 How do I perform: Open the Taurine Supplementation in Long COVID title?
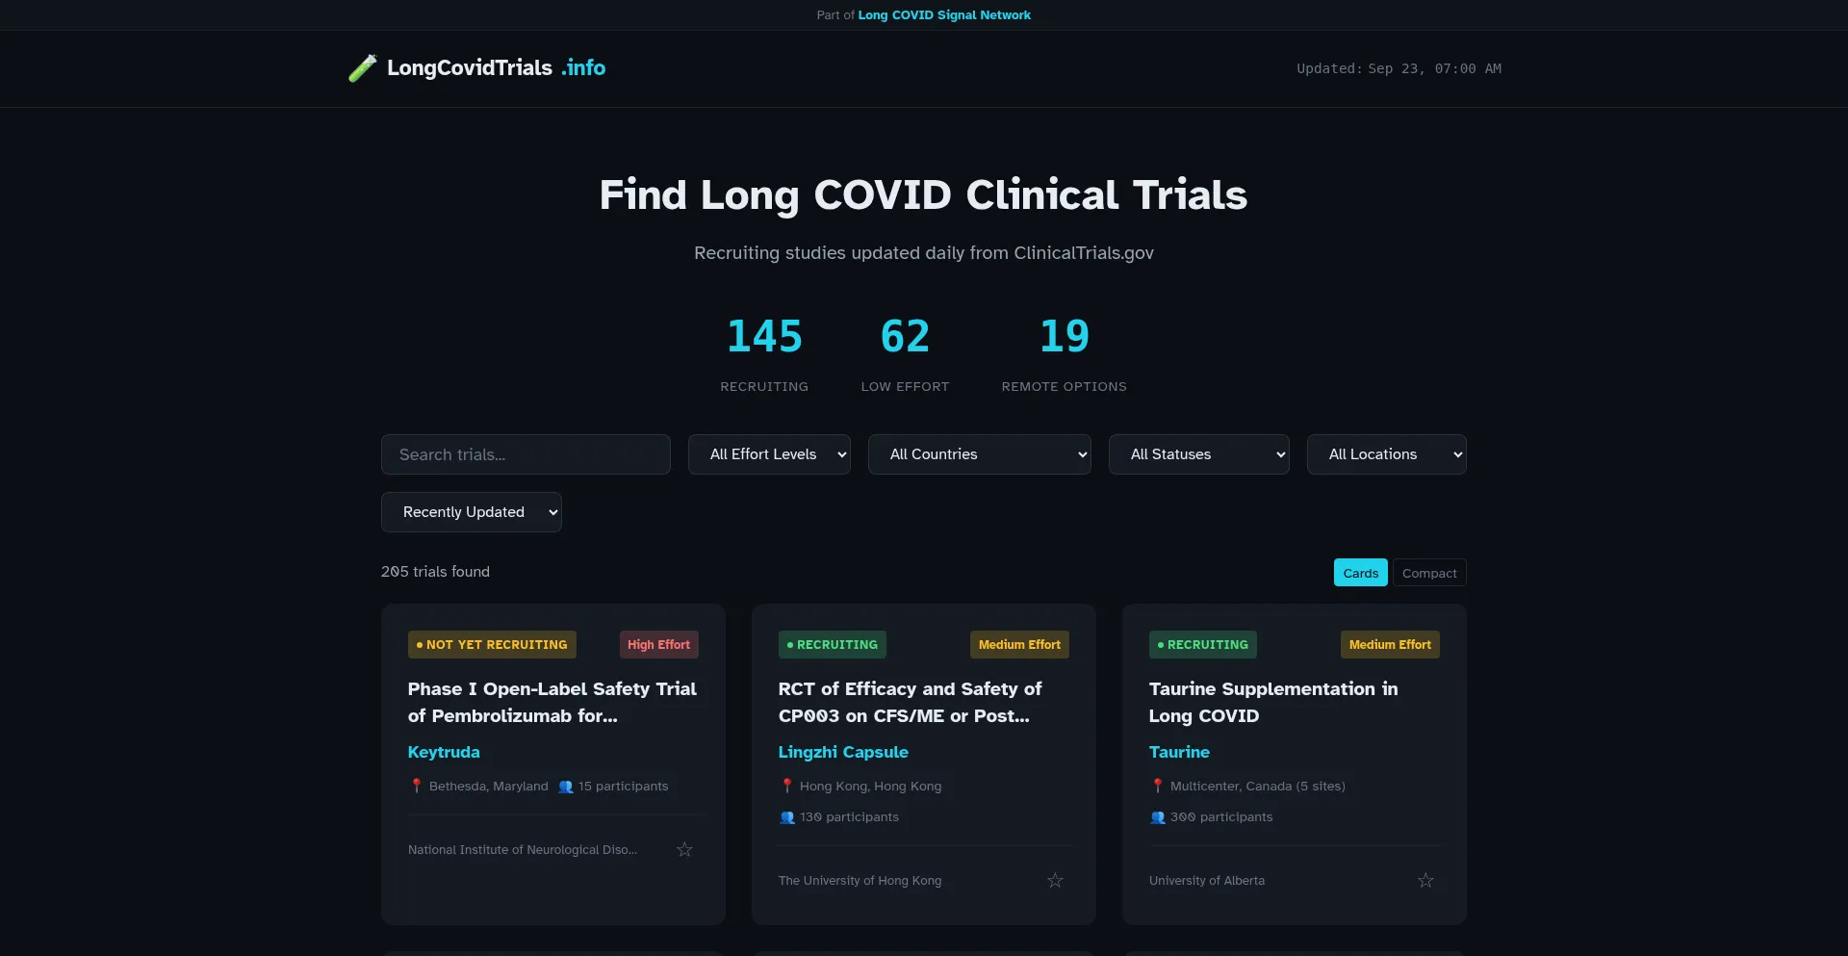(1273, 702)
